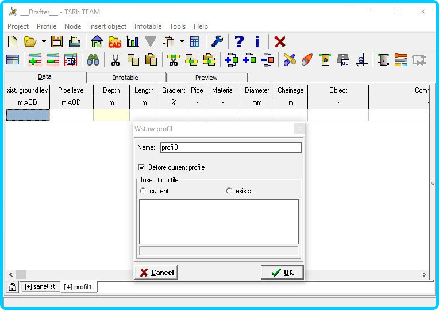Click the binoculars find icon
439x310 pixels.
93,60
